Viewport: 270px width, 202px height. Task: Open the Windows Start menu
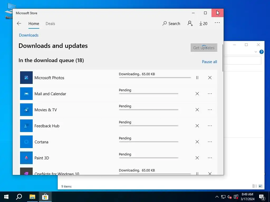tap(6, 197)
